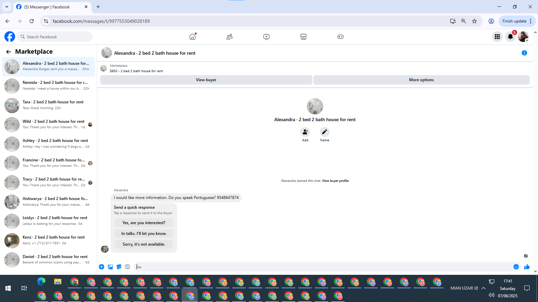The height and width of the screenshot is (302, 538).
Task: Open the Windows Start menu
Action: click(x=8, y=288)
